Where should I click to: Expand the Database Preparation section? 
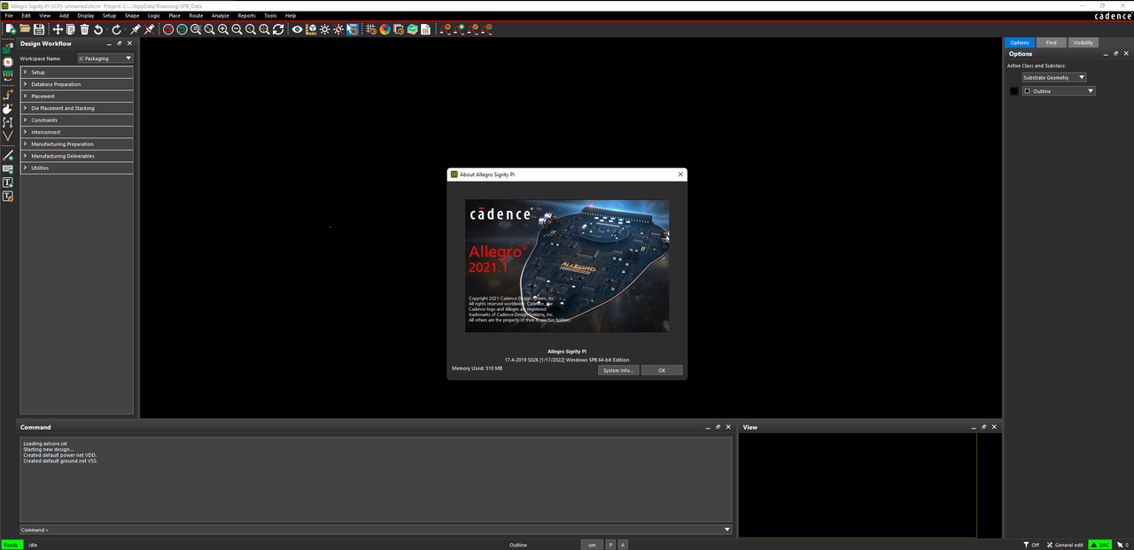point(76,84)
